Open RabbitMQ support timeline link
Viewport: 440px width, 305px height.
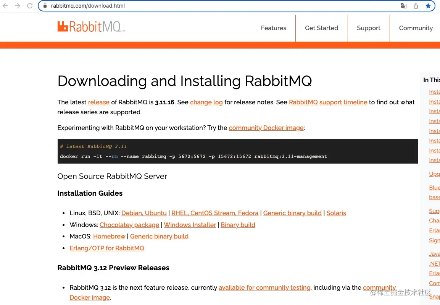[x=328, y=102]
